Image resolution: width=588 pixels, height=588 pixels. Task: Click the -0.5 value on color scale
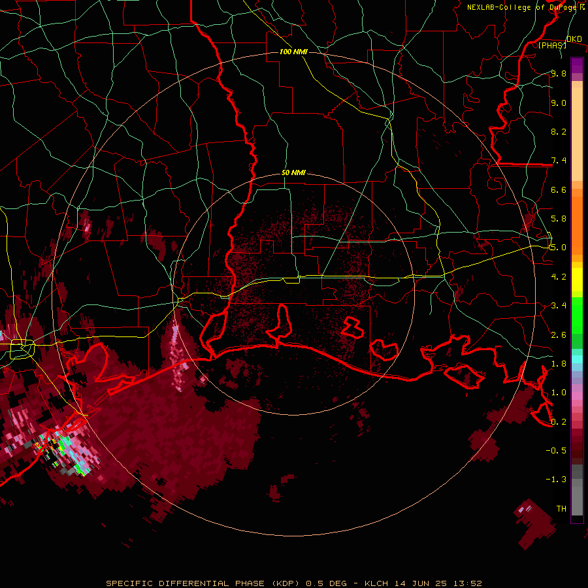click(556, 451)
